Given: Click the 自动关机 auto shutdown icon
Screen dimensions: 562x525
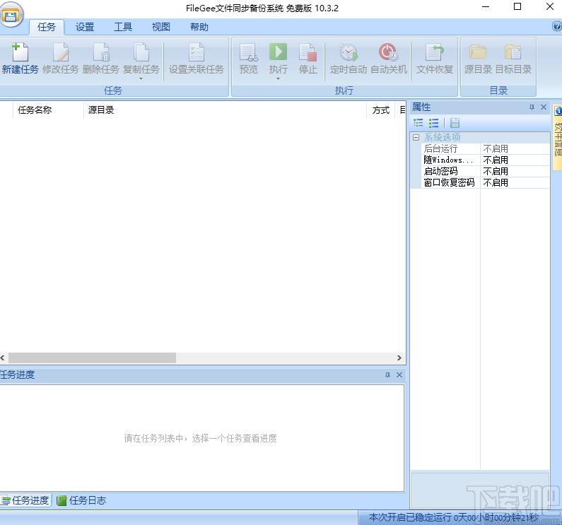Looking at the screenshot, I should coord(388,53).
